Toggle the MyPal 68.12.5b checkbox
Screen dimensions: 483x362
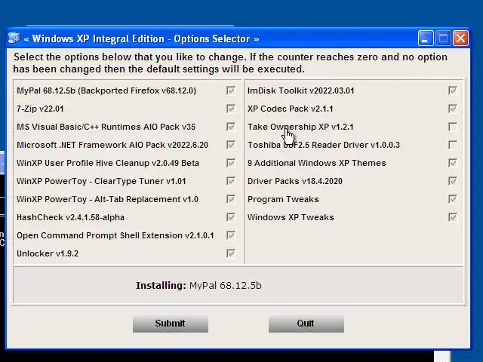231,90
